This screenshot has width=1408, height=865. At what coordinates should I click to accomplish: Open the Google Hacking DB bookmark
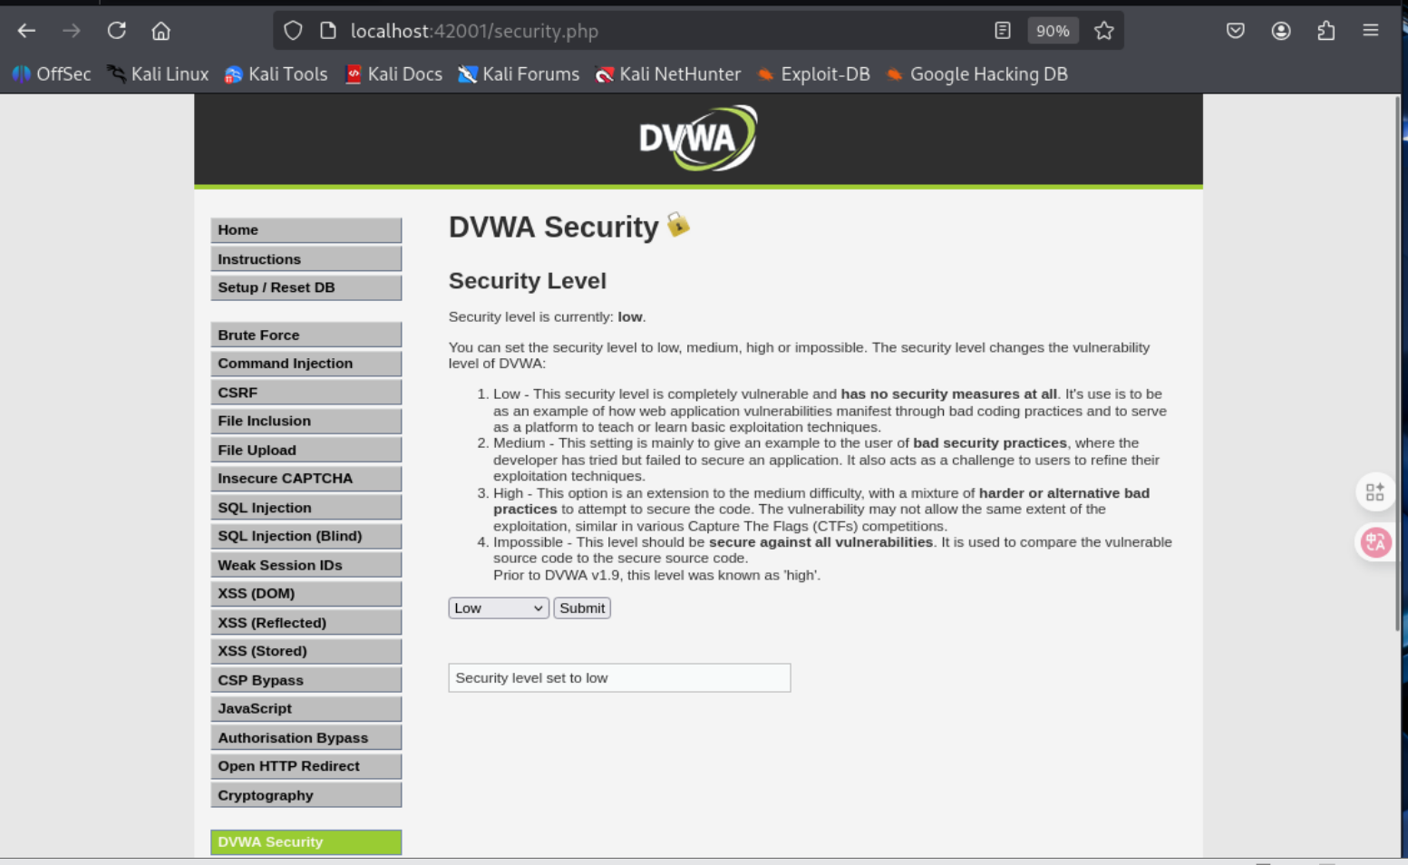pyautogui.click(x=976, y=74)
